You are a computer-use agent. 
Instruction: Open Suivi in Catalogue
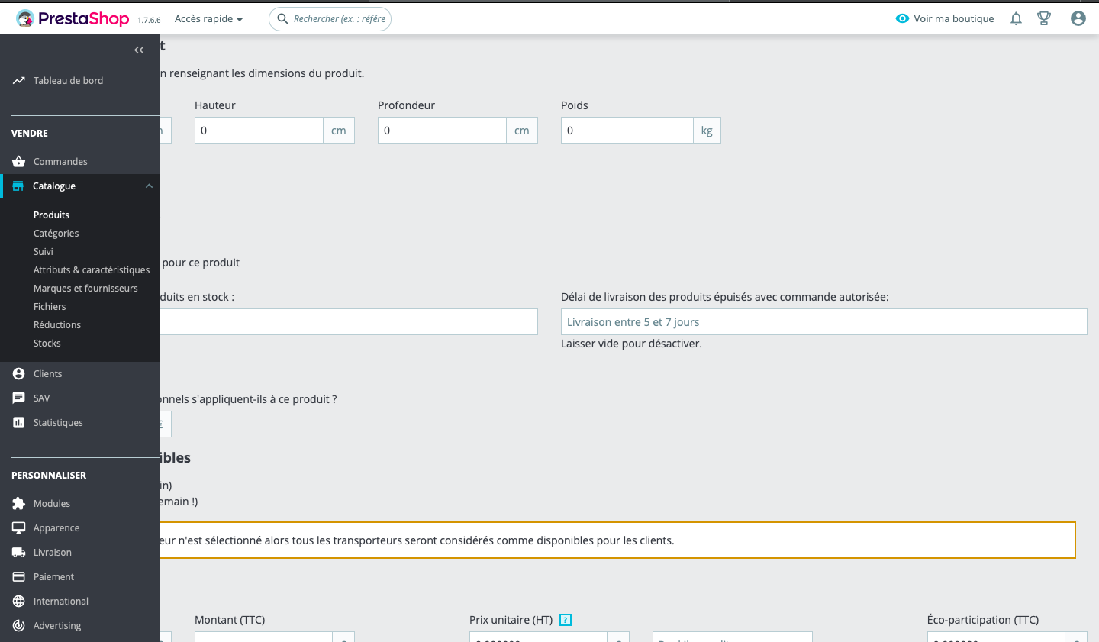tap(44, 251)
